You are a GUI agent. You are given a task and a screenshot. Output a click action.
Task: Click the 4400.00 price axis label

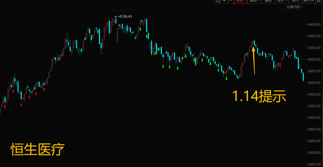pyautogui.click(x=314, y=36)
